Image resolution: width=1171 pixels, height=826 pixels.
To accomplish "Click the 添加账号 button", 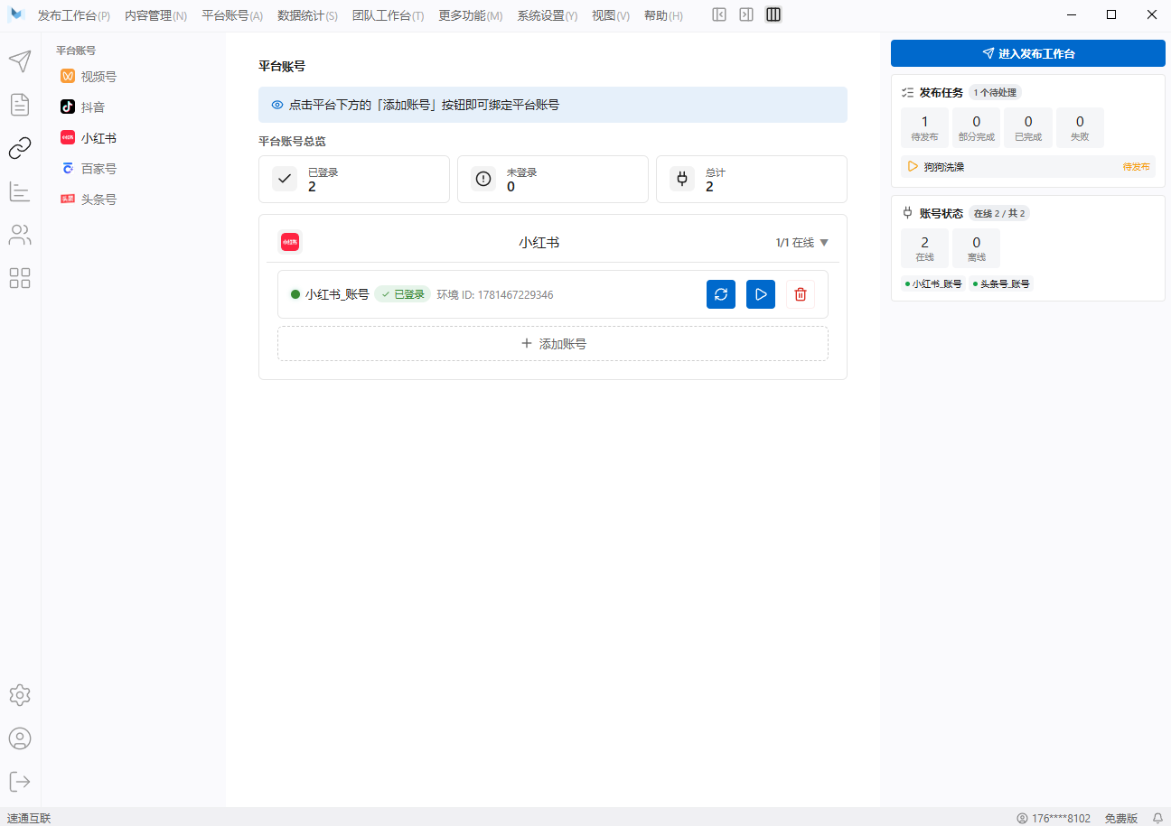I will tap(553, 344).
